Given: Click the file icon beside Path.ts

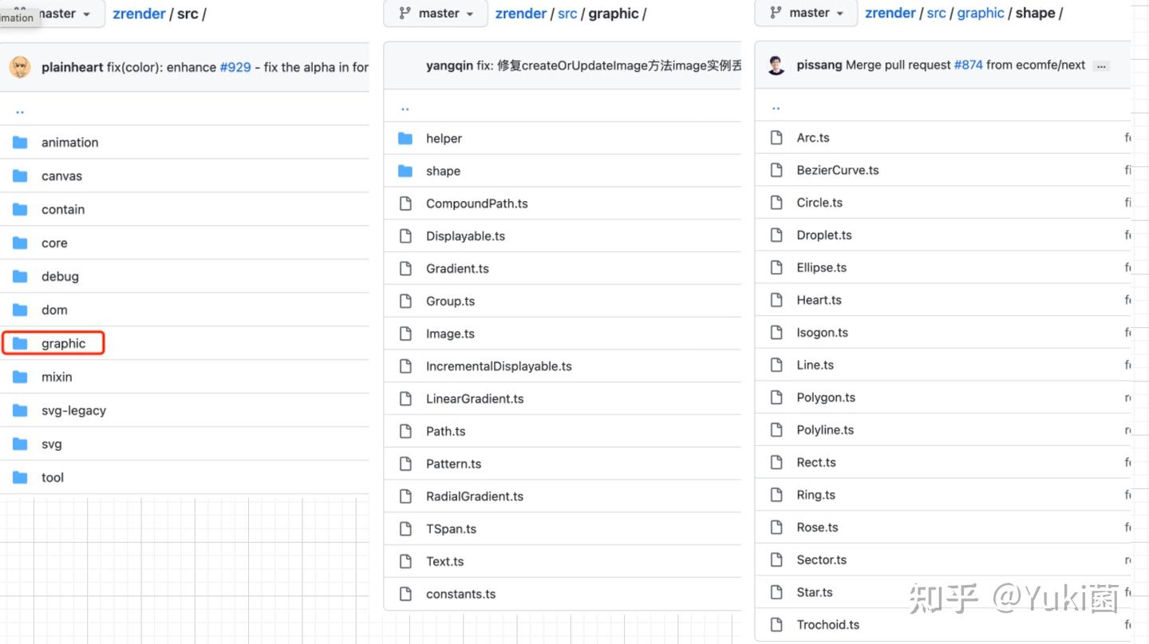Looking at the screenshot, I should point(405,432).
